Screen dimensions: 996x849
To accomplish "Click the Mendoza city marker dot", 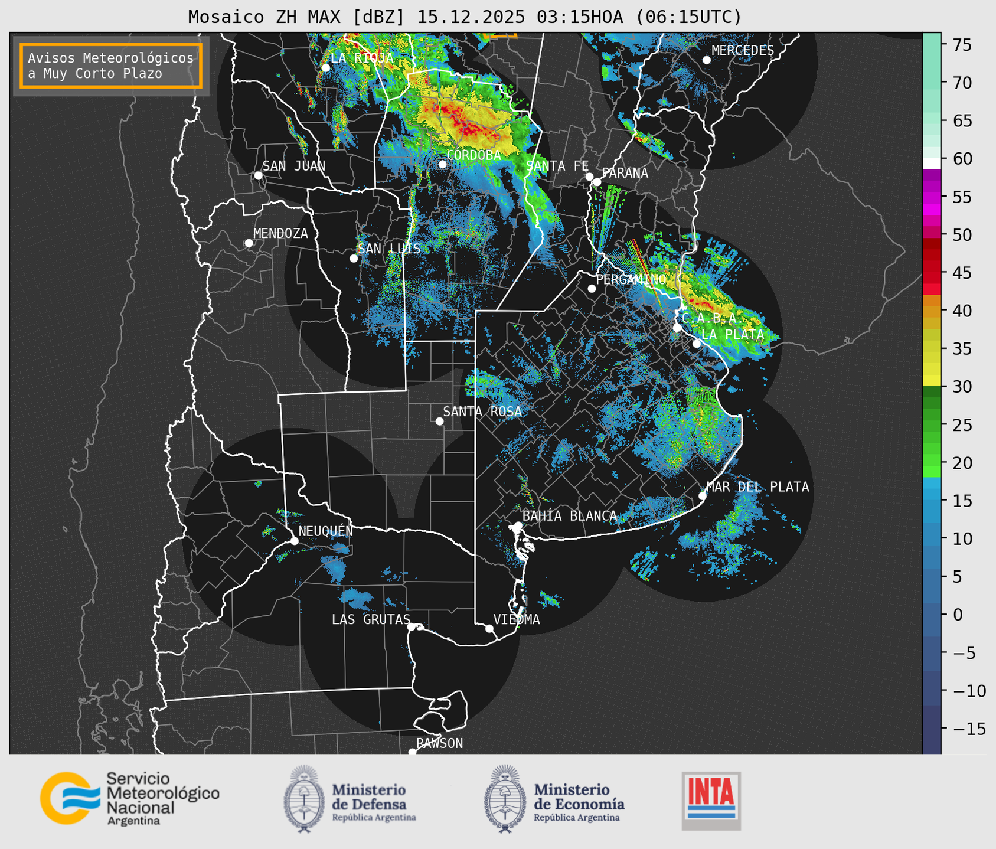I will tap(249, 243).
